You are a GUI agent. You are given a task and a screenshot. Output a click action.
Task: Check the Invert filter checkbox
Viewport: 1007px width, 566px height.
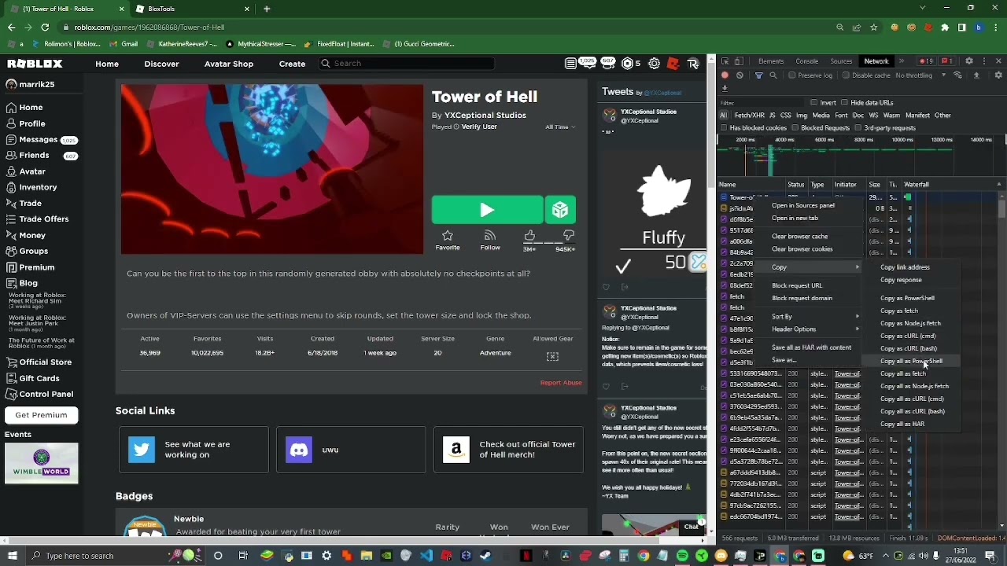click(x=814, y=103)
